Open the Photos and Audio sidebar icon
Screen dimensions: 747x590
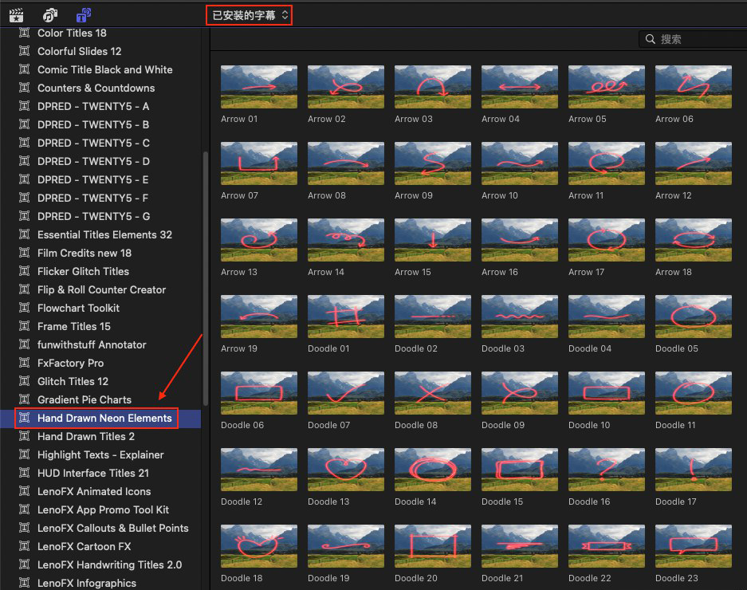[50, 15]
